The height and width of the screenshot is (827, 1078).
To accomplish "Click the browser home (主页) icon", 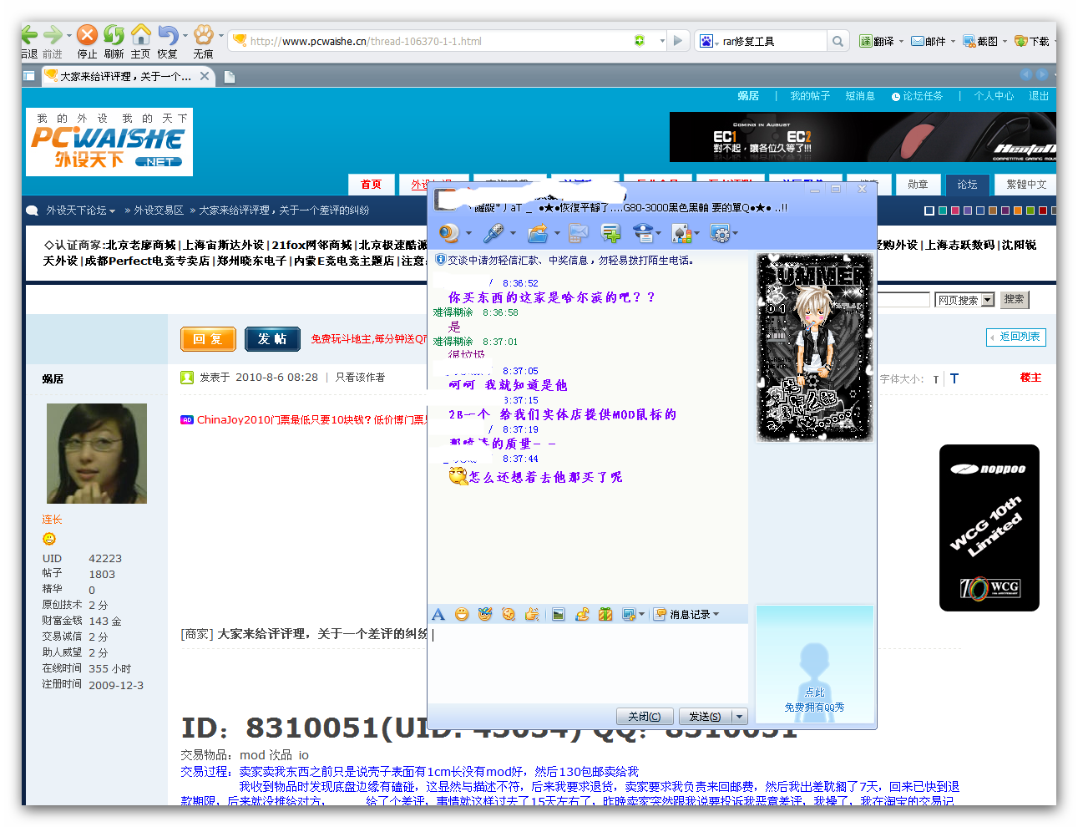I will 141,35.
